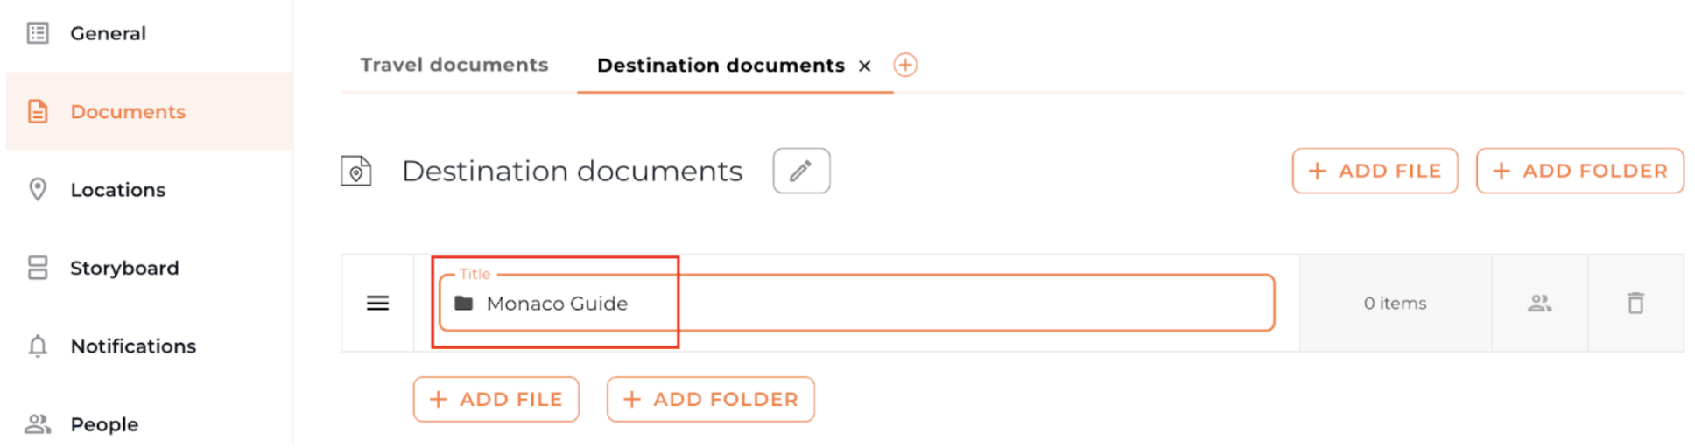Click the top-right ADD FILE button

point(1374,171)
